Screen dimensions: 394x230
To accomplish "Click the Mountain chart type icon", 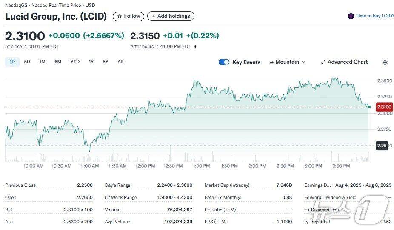I will click(x=271, y=62).
